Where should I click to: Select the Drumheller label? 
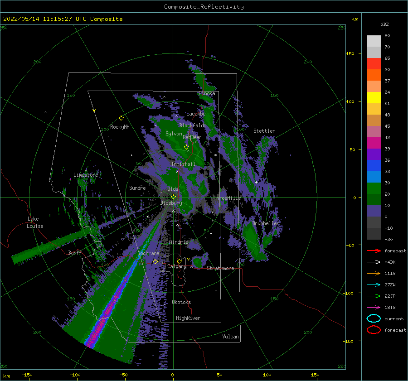[266, 223]
